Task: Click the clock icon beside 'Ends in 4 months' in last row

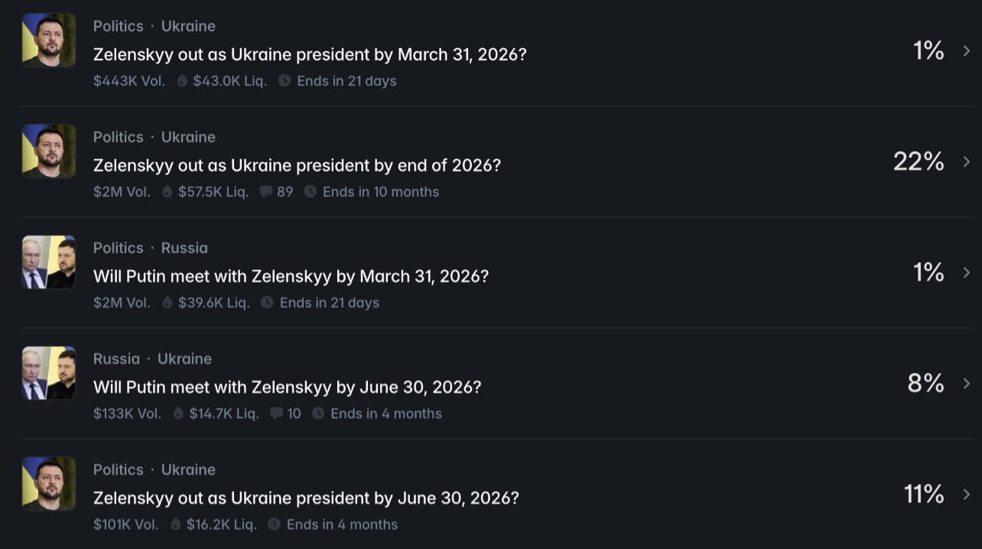Action: point(274,525)
